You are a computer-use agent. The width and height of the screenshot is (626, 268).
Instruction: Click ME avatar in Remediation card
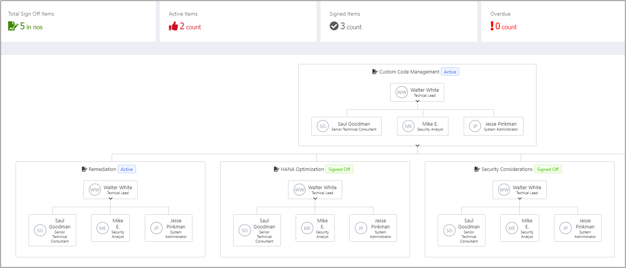coord(102,228)
